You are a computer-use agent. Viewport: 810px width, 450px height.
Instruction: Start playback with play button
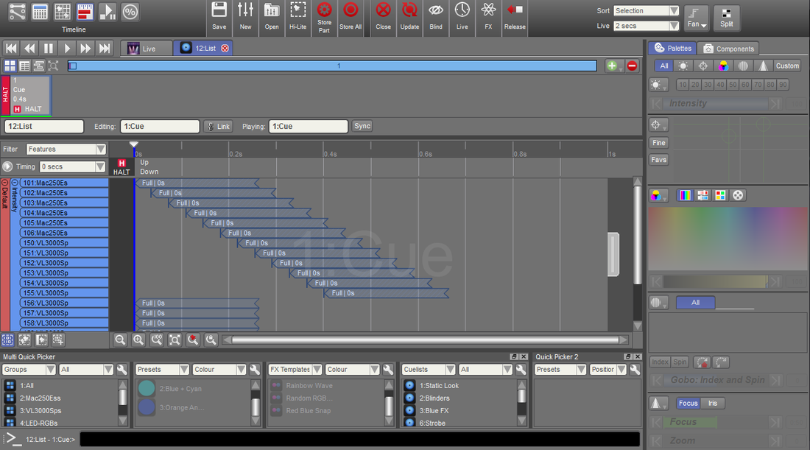point(67,49)
